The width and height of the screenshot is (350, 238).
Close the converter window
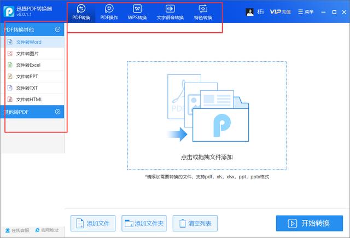344,12
